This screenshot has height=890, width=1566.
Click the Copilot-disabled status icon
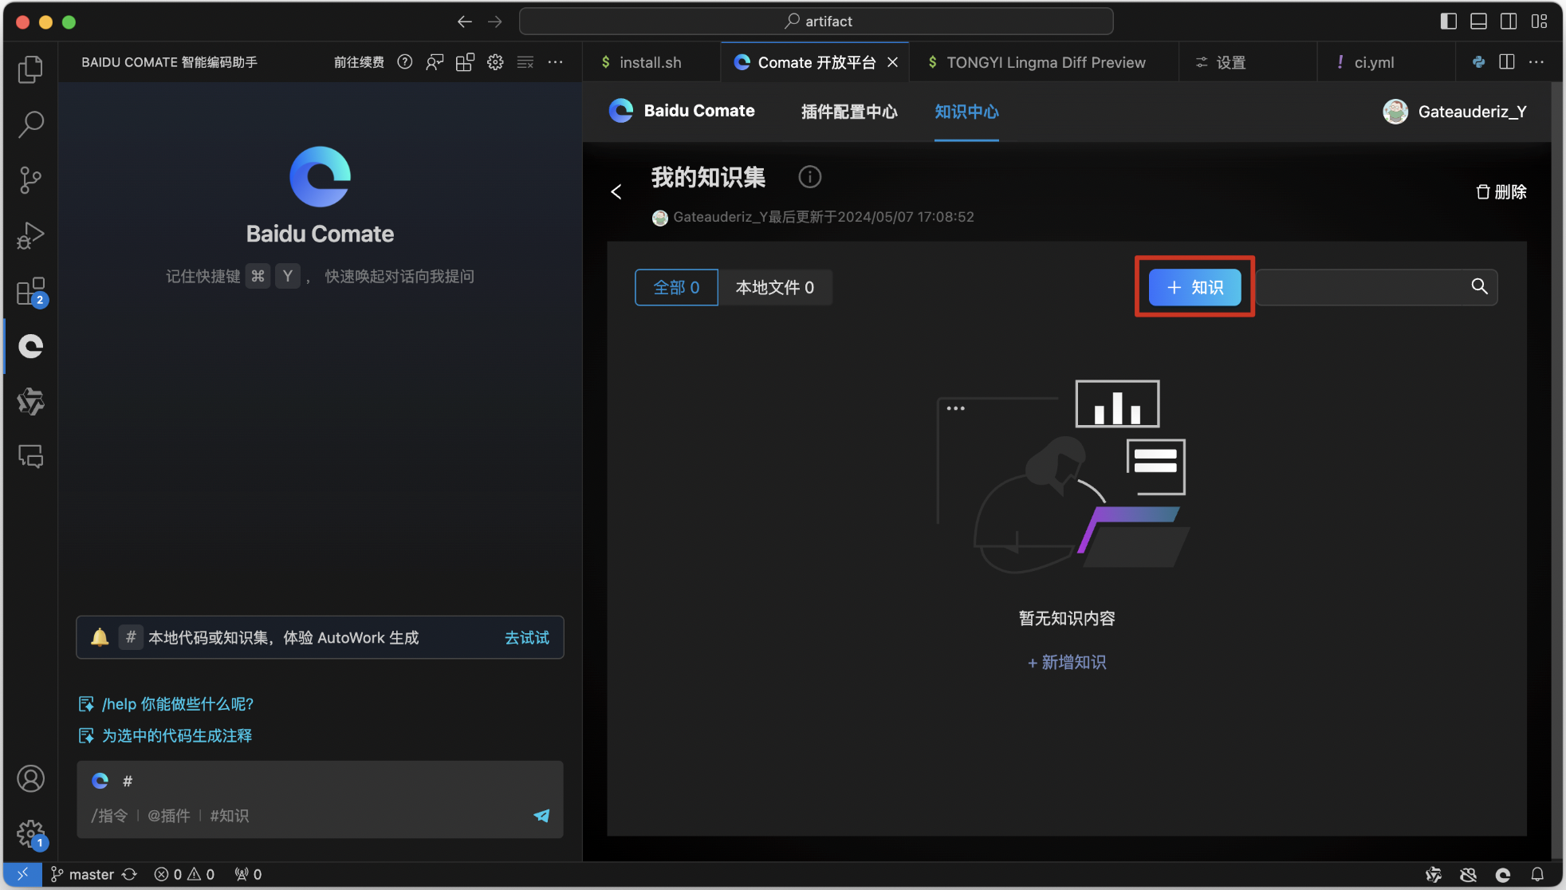1468,874
